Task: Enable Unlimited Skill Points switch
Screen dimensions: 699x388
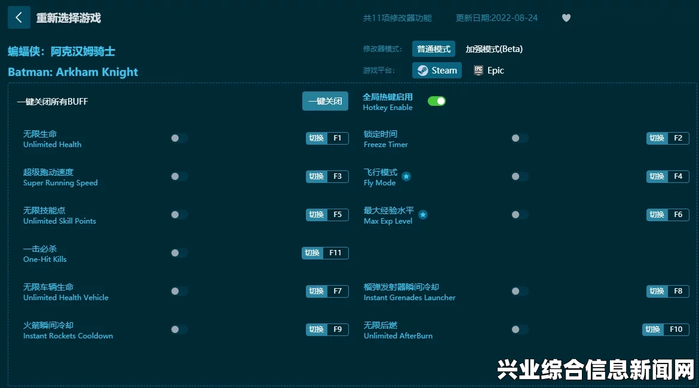Action: [179, 215]
